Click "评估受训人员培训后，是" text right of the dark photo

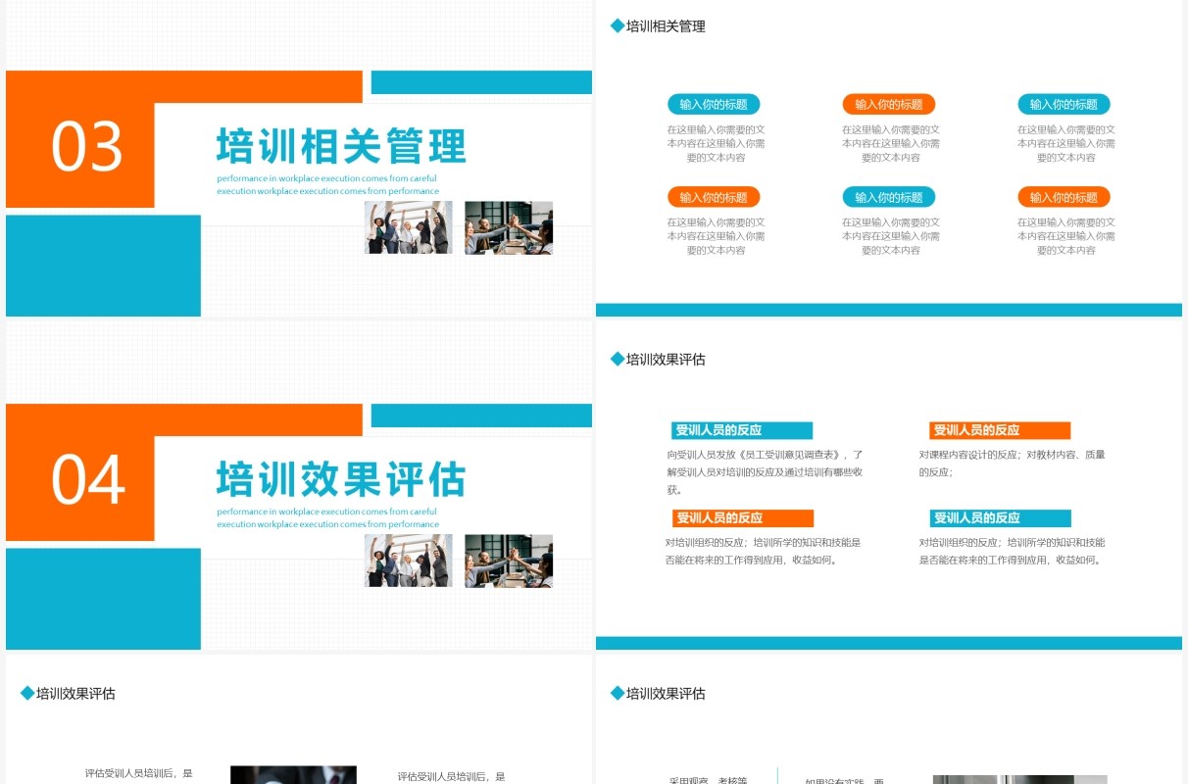[x=452, y=776]
